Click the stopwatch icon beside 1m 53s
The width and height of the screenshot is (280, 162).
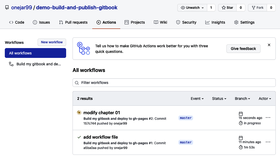[x=241, y=147]
